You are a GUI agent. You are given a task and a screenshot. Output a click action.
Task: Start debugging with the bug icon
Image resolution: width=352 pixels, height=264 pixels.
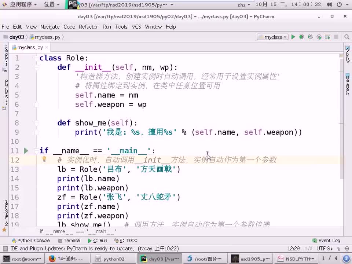click(301, 37)
